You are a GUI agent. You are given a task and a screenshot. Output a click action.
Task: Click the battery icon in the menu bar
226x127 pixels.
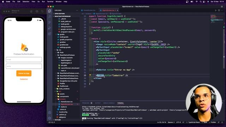192,1
